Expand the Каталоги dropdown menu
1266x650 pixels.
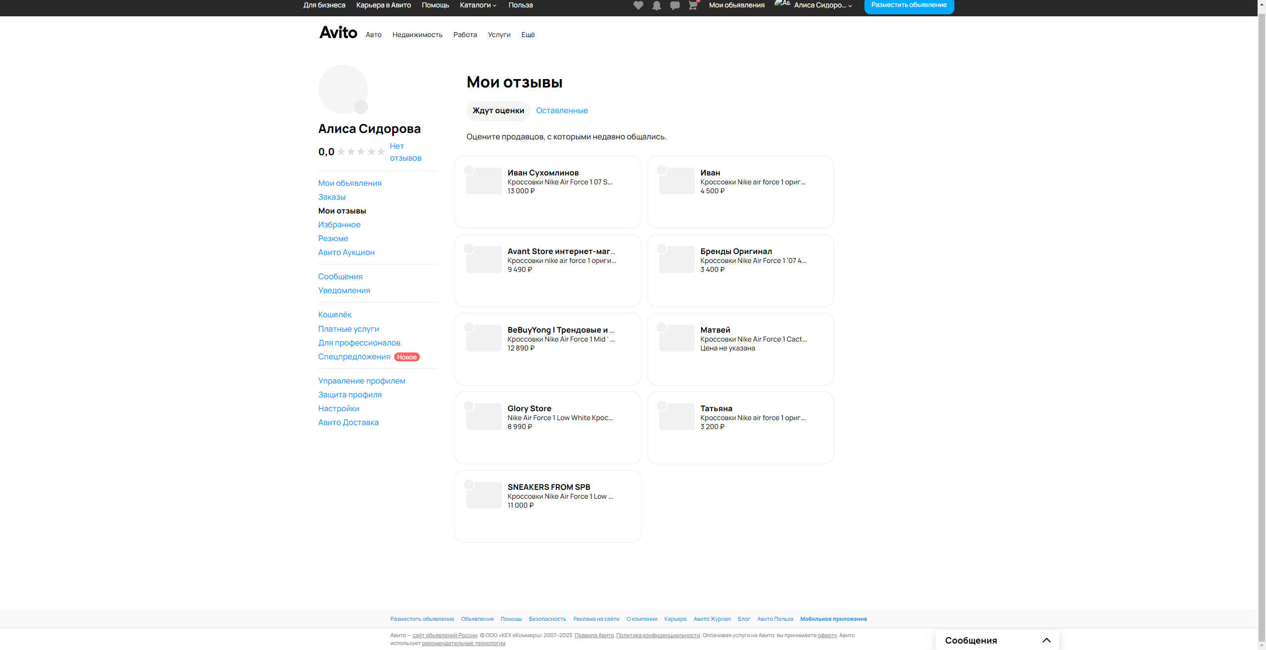pos(478,5)
